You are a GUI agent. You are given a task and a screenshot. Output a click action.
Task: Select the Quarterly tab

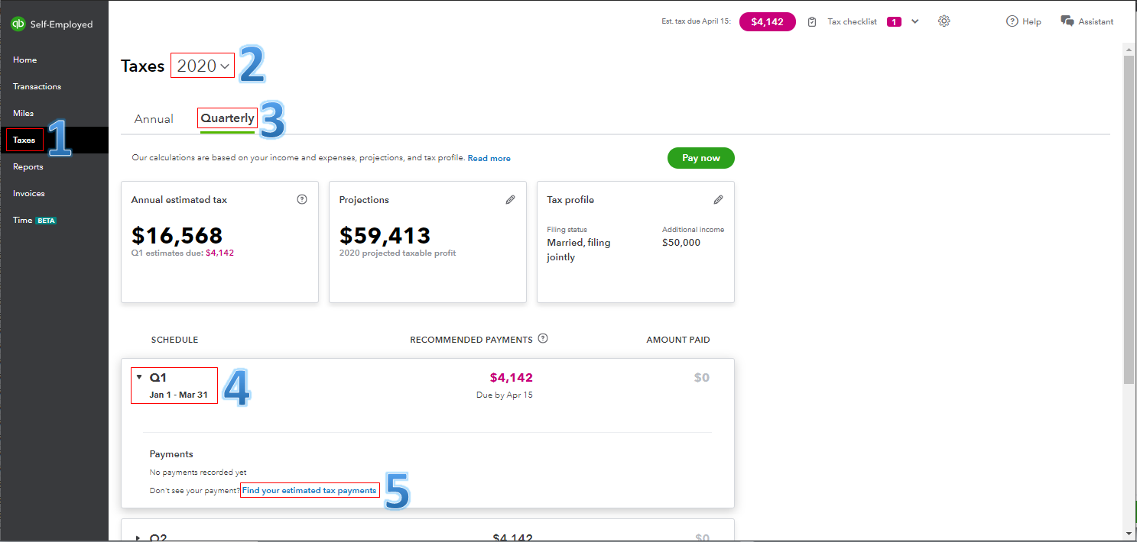pos(227,118)
